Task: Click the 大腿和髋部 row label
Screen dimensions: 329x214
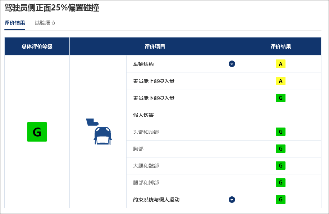Action: click(x=146, y=166)
